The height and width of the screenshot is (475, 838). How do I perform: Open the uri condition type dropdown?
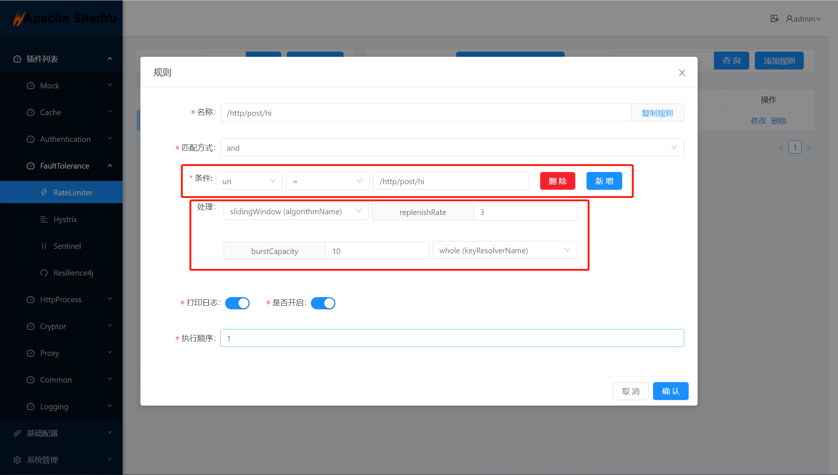point(249,181)
